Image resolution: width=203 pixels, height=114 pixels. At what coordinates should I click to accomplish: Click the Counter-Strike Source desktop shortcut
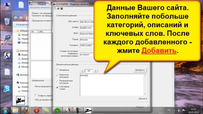7,58
